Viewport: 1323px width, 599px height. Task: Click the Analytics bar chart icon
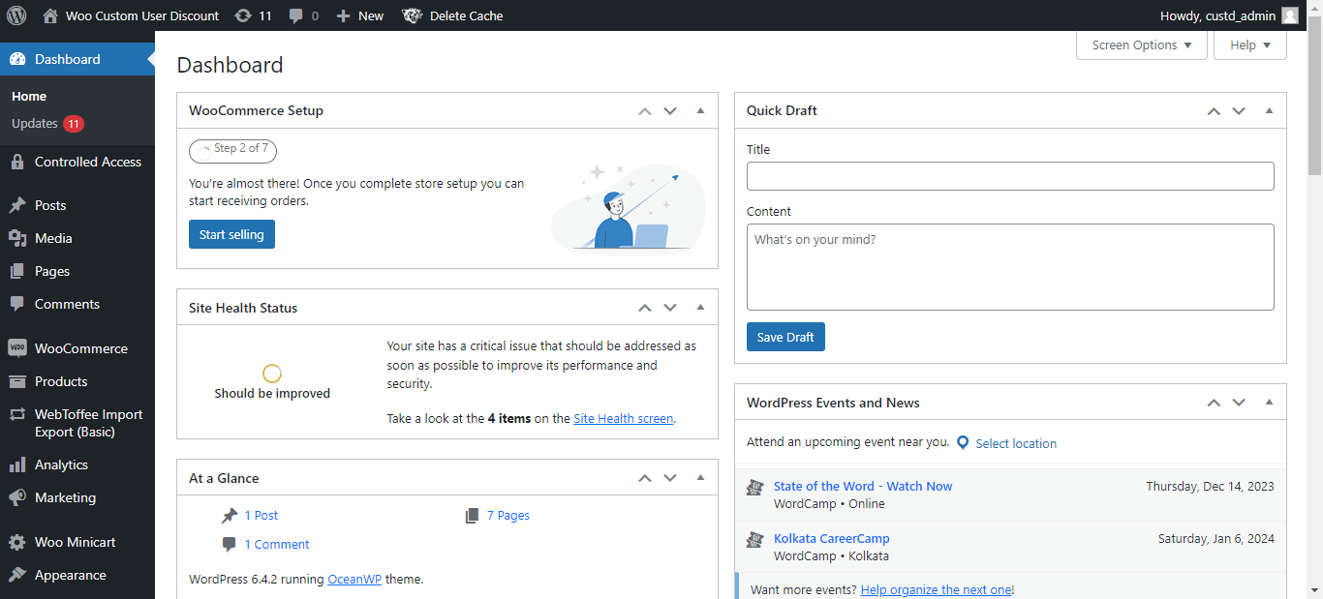tap(17, 464)
